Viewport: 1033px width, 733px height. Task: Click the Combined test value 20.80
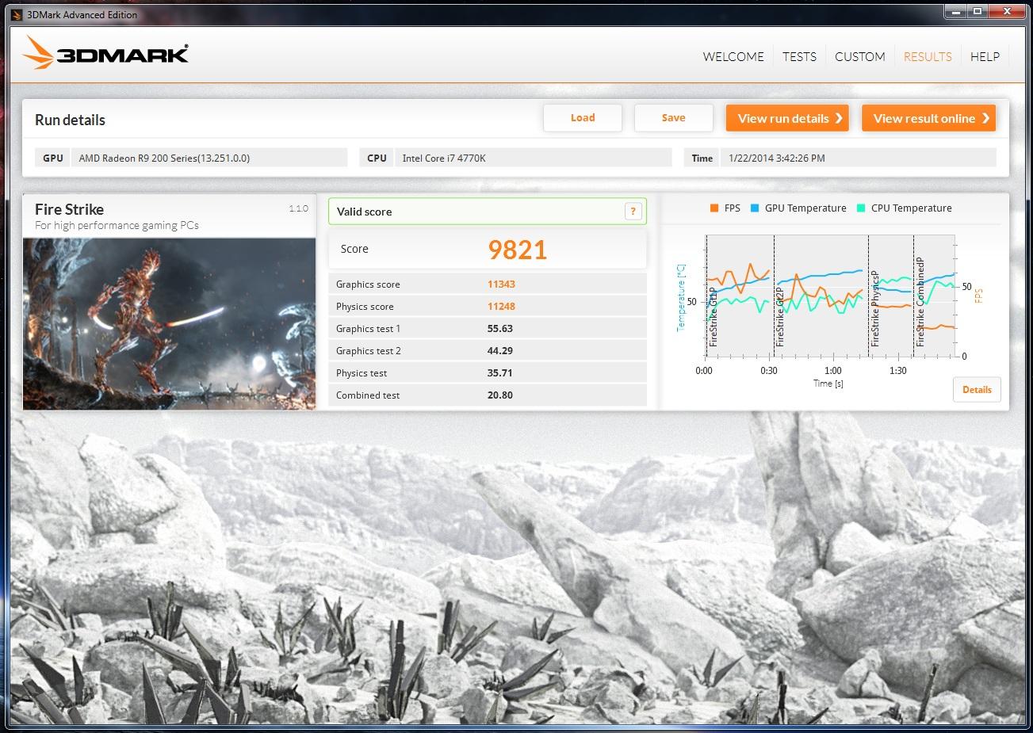(500, 395)
